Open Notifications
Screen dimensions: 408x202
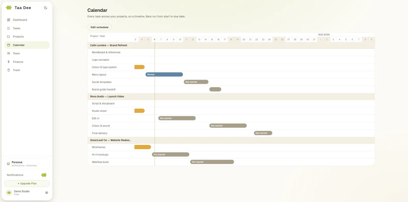tap(15, 175)
